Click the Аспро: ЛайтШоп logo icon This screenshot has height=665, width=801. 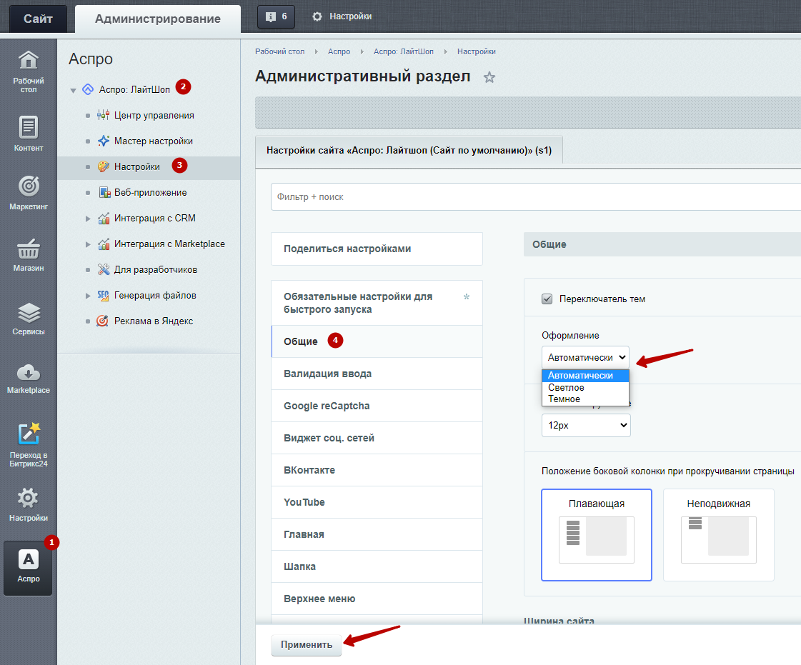tap(88, 89)
